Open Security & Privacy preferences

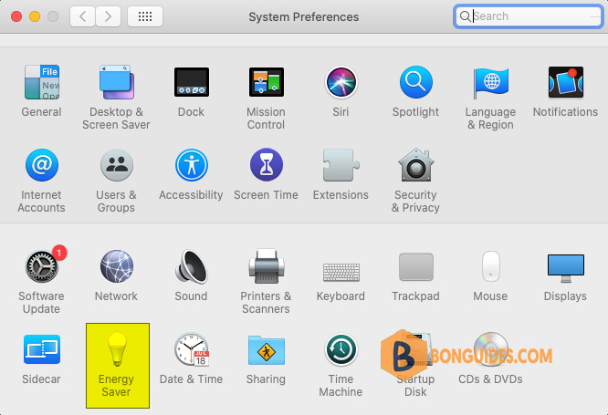415,165
